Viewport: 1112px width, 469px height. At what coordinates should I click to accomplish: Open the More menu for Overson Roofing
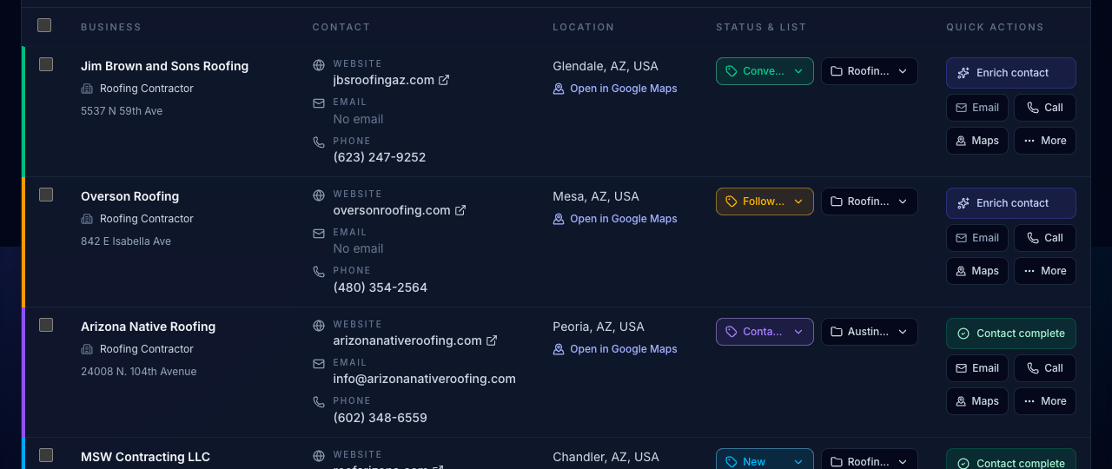pyautogui.click(x=1045, y=271)
